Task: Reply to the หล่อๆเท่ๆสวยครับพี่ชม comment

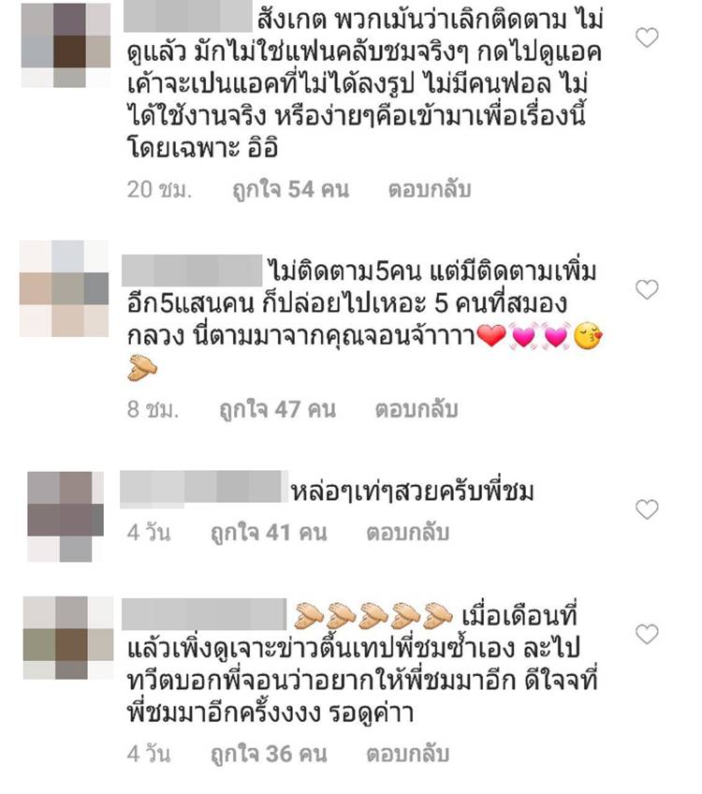Action: point(408,533)
